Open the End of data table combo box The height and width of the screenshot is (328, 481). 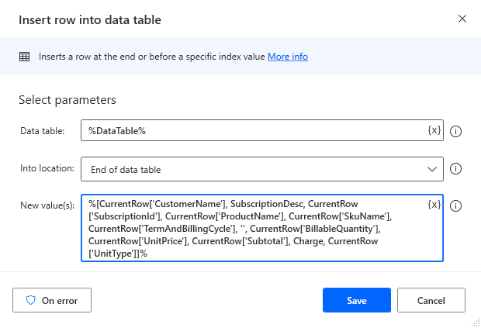262,169
